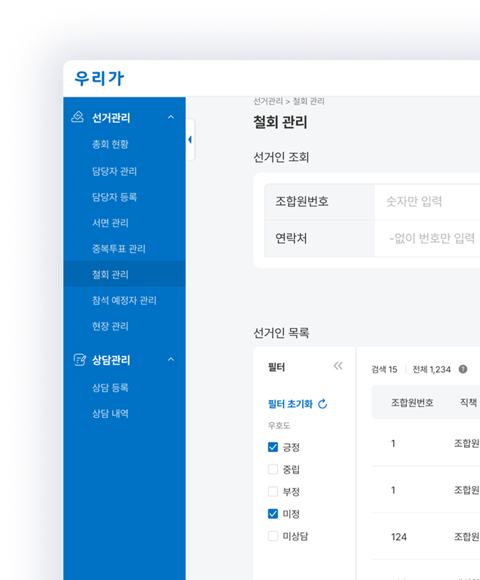The image size is (480, 580).
Task: Check the 미상담 checkbox
Action: [273, 536]
